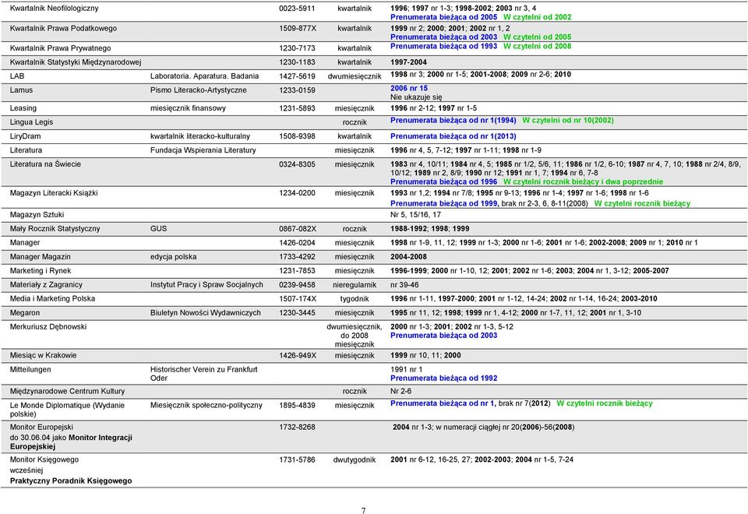Viewport: 748px width, 514px height.
Task: Click the holdings text 1997-2004
Action: click(x=408, y=62)
